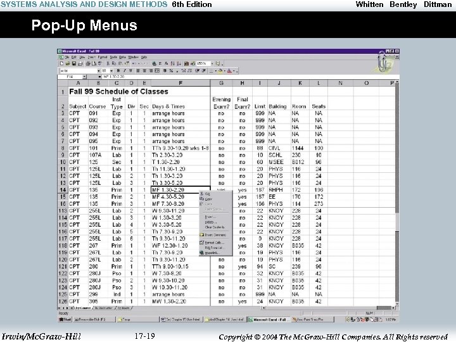Click the Microsoft Excel taskbar button
The image size is (456, 342).
pyautogui.click(x=269, y=319)
